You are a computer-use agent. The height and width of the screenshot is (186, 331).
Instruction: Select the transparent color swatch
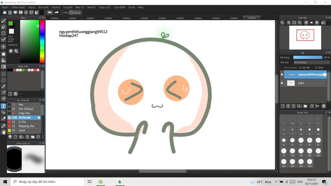click(x=11, y=31)
